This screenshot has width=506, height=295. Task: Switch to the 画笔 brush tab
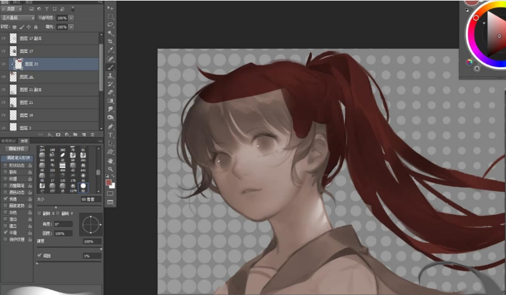(x=24, y=141)
